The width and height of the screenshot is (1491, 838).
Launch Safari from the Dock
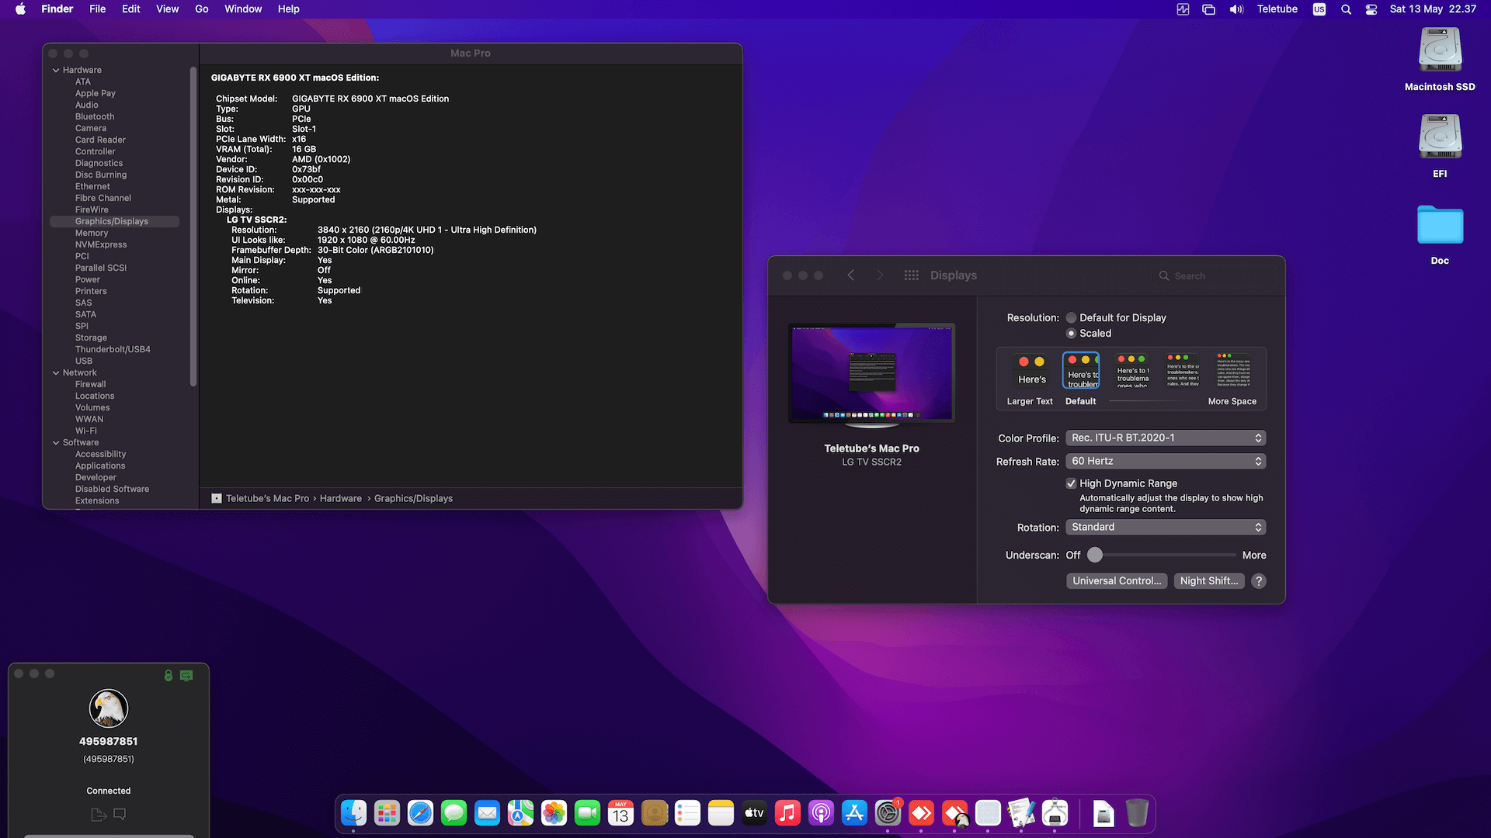(420, 813)
